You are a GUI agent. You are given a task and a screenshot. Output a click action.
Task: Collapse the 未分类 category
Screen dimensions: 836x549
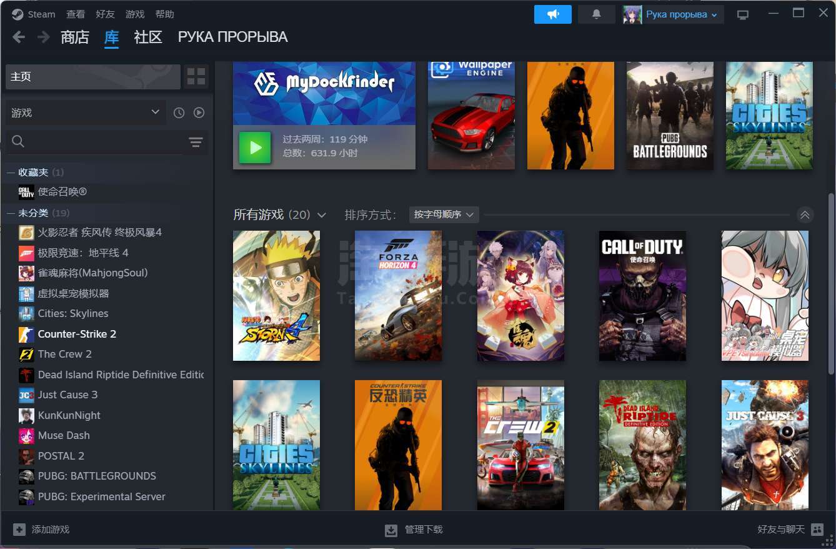(x=10, y=213)
